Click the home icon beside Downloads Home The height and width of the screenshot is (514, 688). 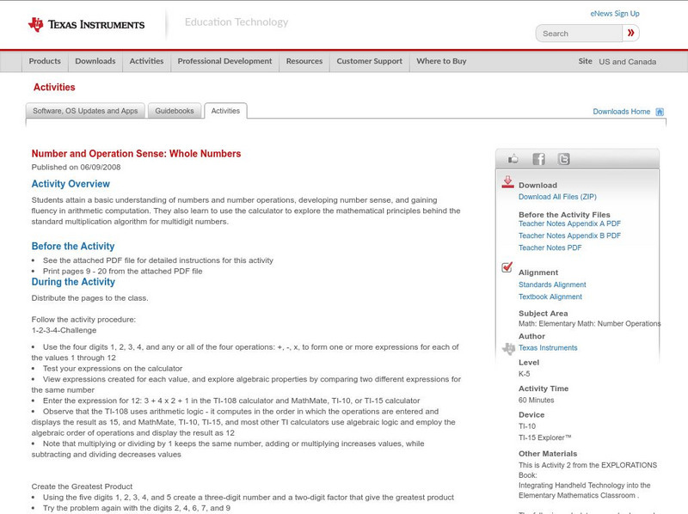click(x=660, y=112)
